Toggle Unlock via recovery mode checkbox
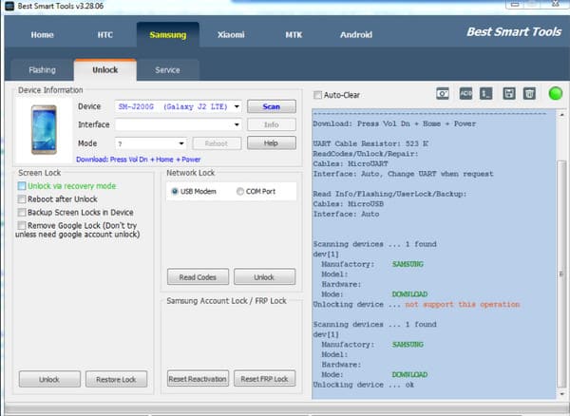Viewport: 570px width, 416px height. pyautogui.click(x=22, y=186)
